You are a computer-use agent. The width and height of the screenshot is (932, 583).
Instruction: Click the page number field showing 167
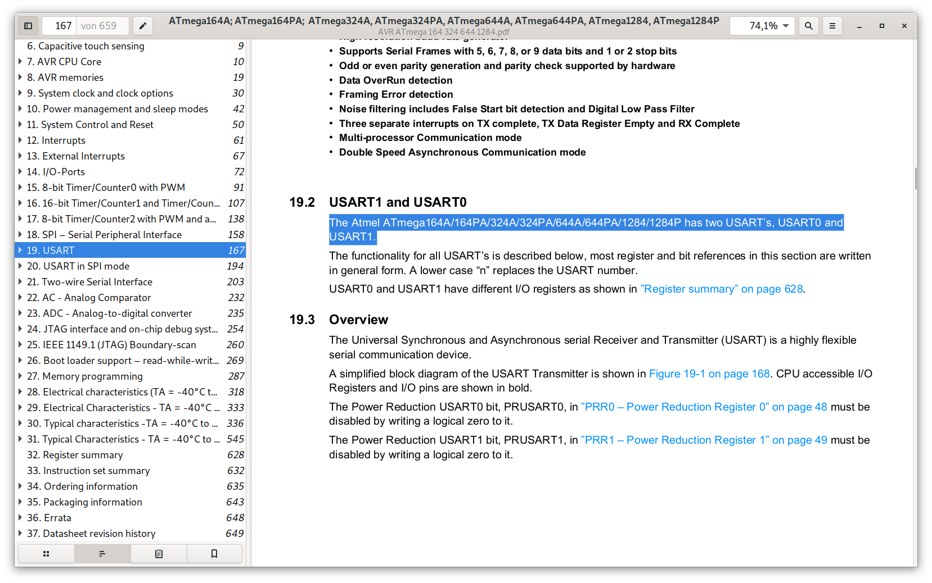click(x=59, y=26)
